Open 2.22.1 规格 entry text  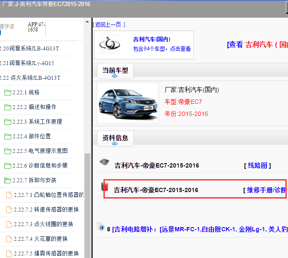pyautogui.click(x=26, y=93)
